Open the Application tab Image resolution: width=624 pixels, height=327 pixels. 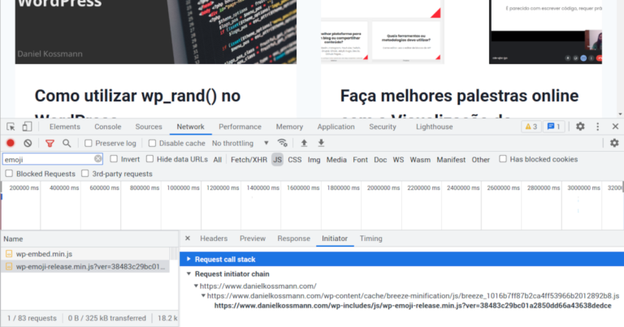336,127
